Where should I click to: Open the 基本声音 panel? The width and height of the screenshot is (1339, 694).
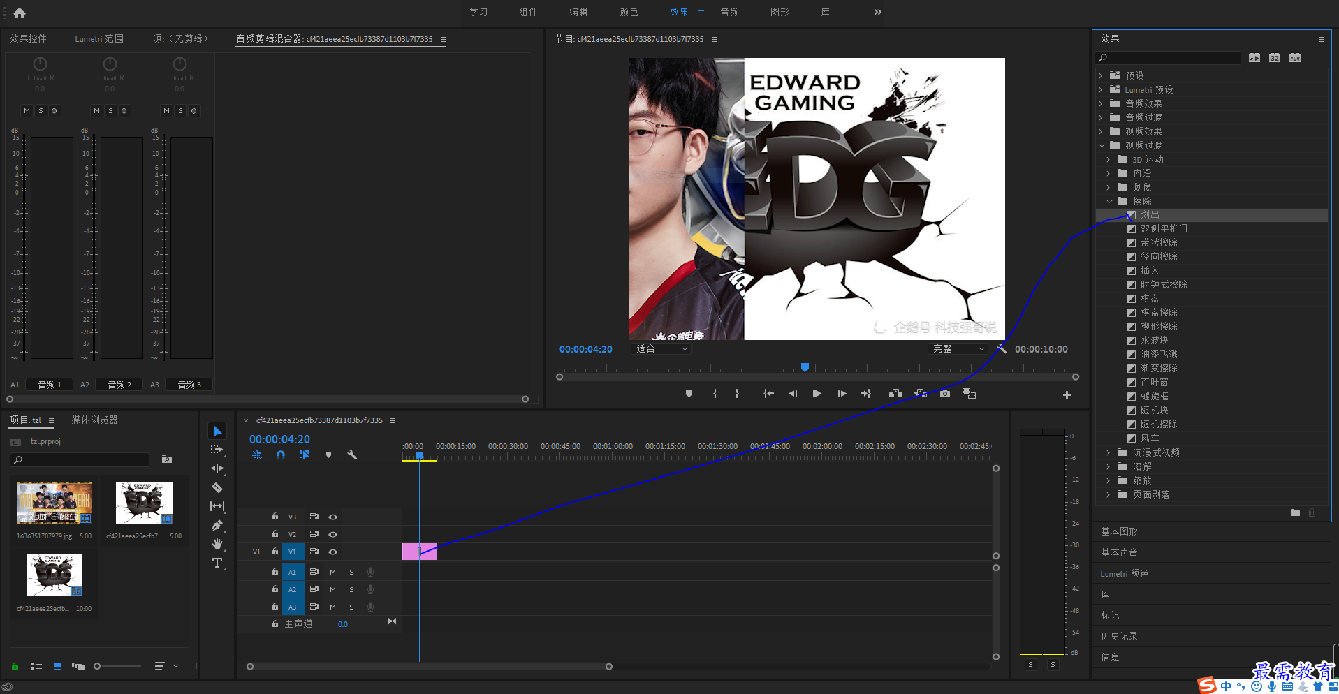[x=1119, y=552]
